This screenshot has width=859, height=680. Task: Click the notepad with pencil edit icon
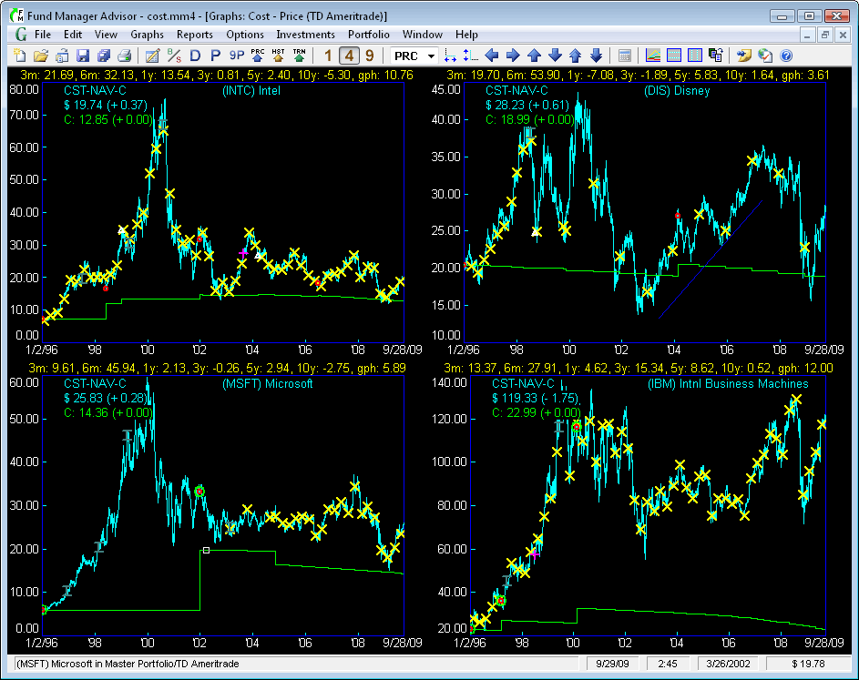coord(152,56)
